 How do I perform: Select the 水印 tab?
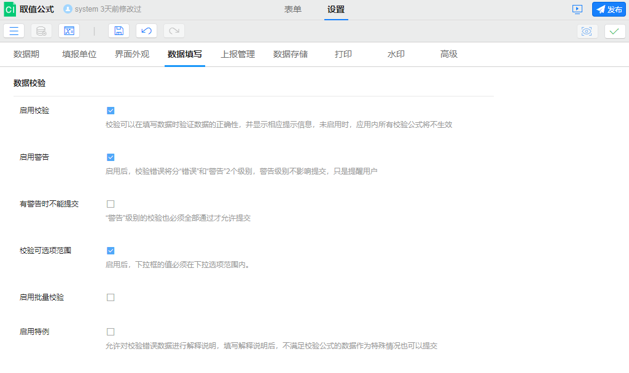pyautogui.click(x=396, y=54)
